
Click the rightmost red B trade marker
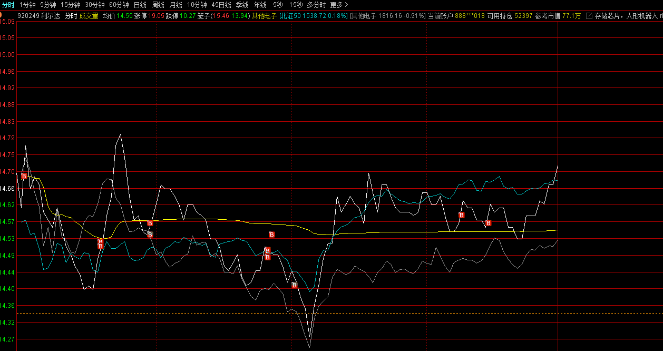489,223
